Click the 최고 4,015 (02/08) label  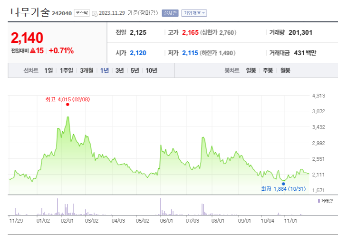click(x=68, y=99)
